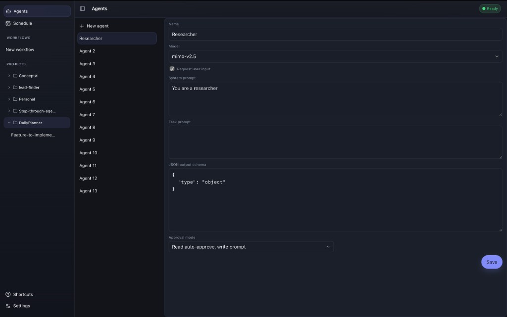Click the DailyPlanner project name

30,123
